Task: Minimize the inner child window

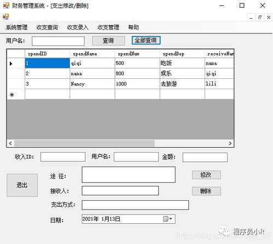Action: pos(251,18)
